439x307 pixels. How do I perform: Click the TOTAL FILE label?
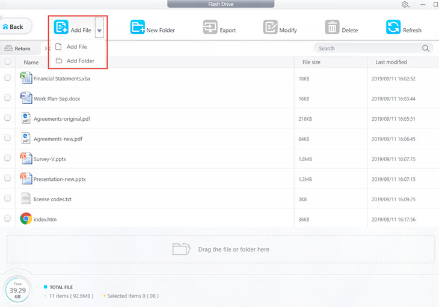(61, 287)
